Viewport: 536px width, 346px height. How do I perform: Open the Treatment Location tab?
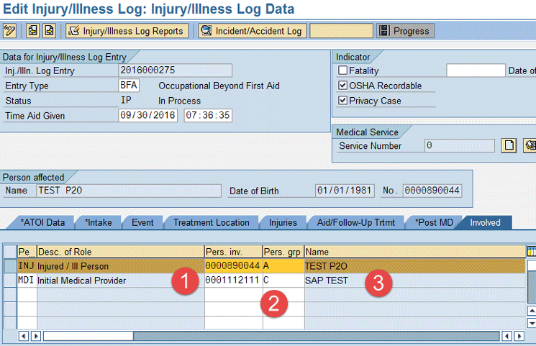tap(211, 222)
